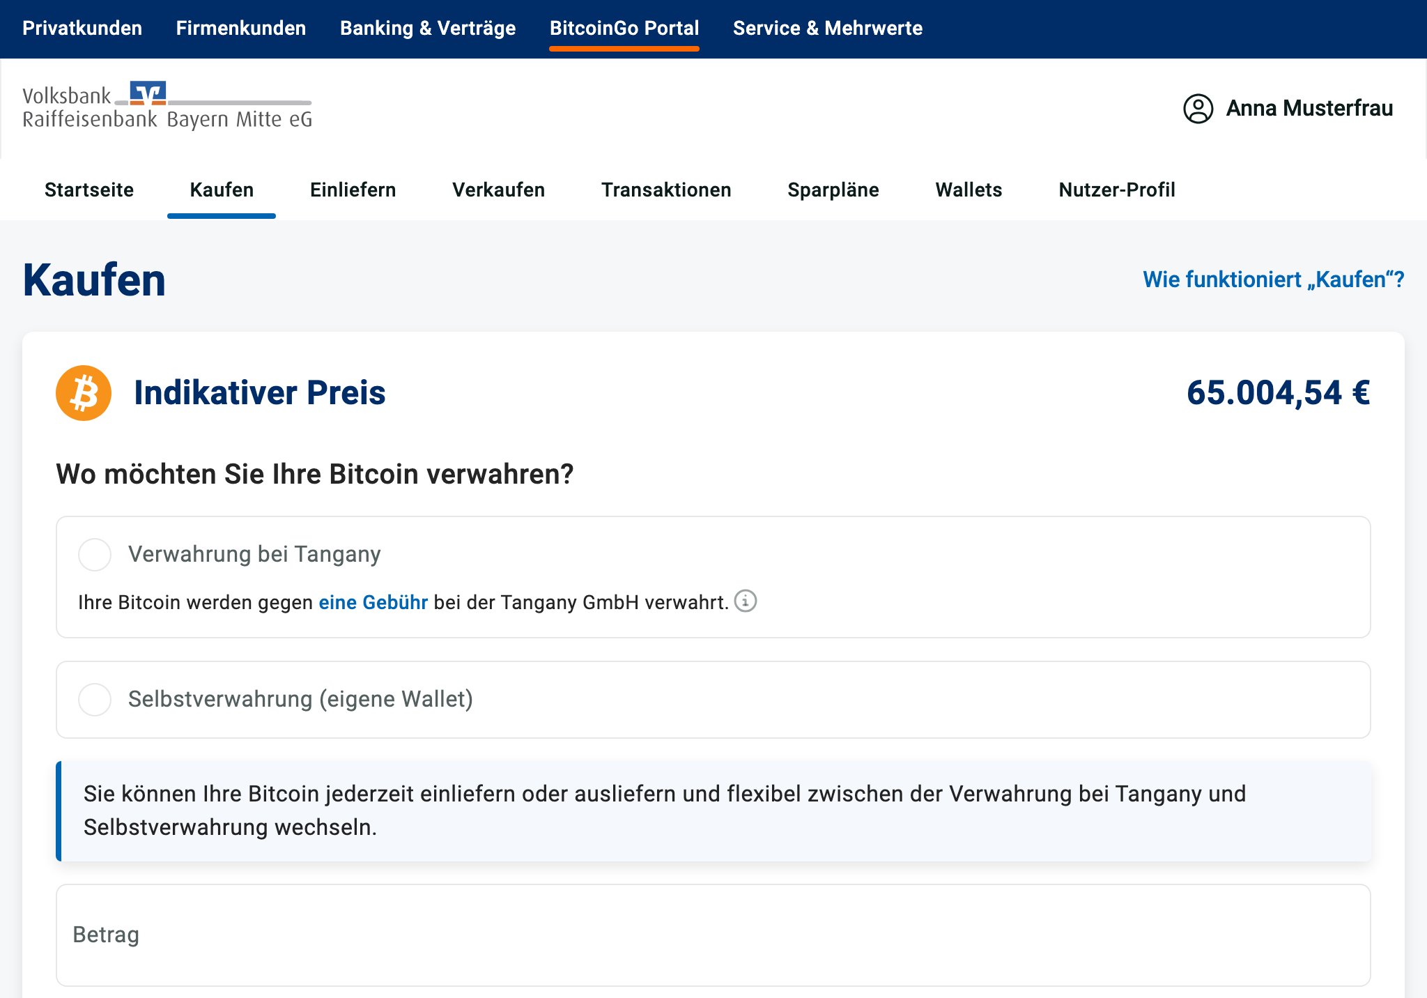Click the Volksbank Raiffeisenbank logo
Image resolution: width=1427 pixels, height=998 pixels.
[167, 106]
